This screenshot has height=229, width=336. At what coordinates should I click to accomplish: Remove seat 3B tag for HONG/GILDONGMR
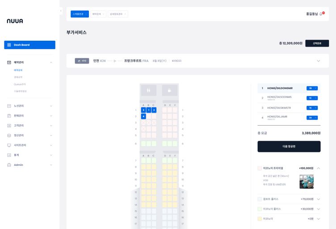coord(315,88)
